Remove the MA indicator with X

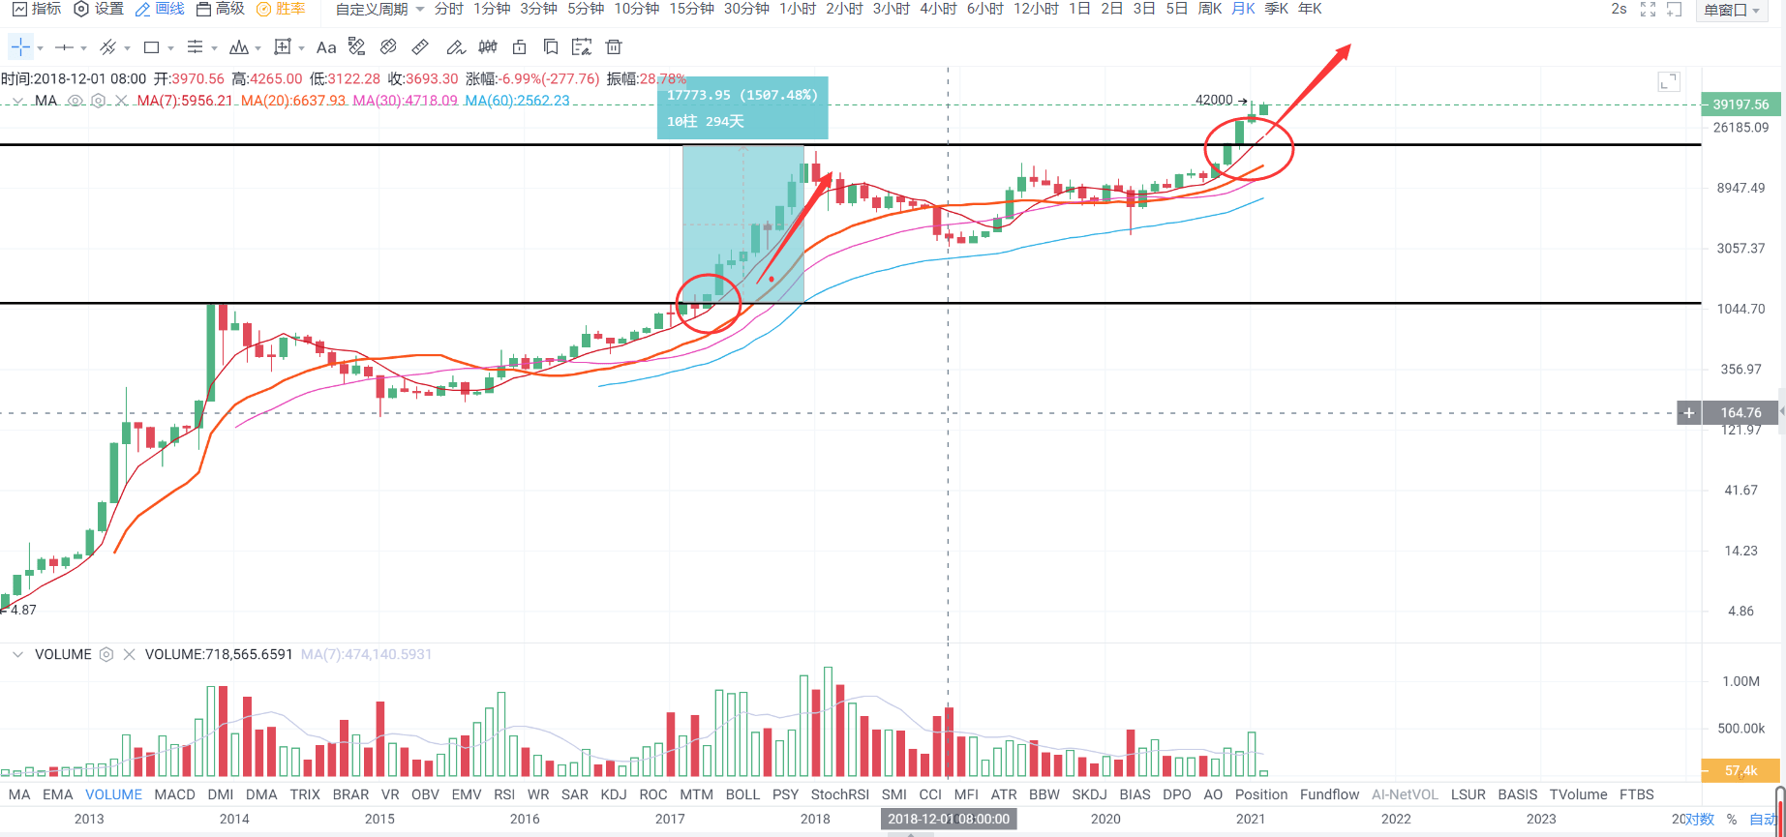121,101
